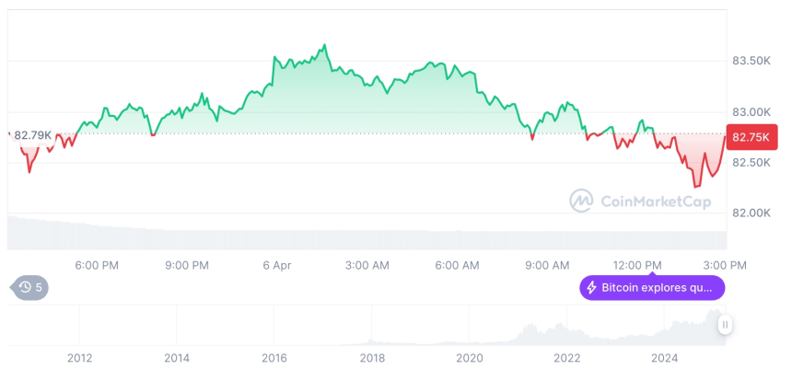This screenshot has height=369, width=792.
Task: Click the 83.50K price axis label
Action: point(751,61)
